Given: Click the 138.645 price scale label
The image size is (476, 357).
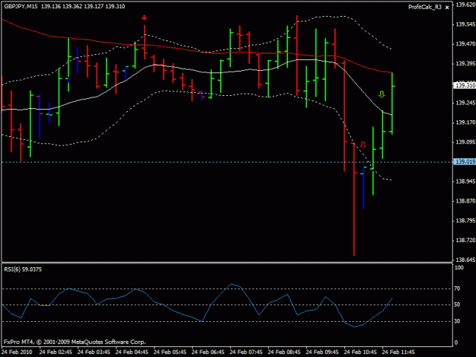Looking at the screenshot, I should (465, 260).
